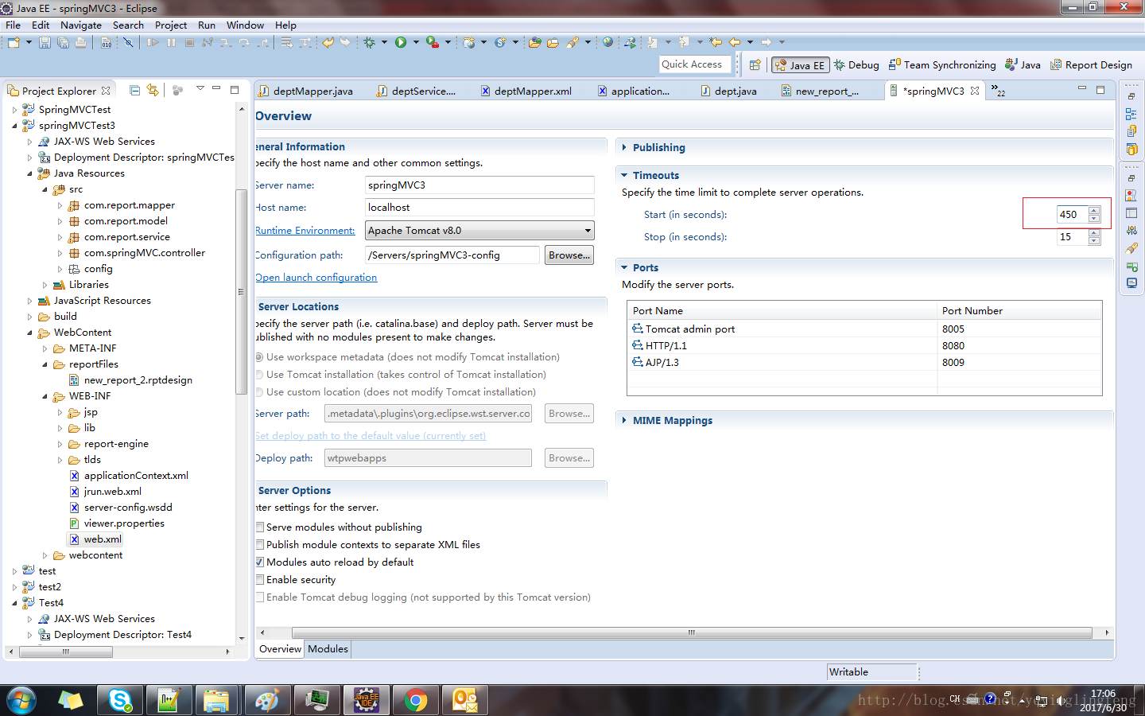
Task: Open the Navigate menu
Action: coord(81,25)
